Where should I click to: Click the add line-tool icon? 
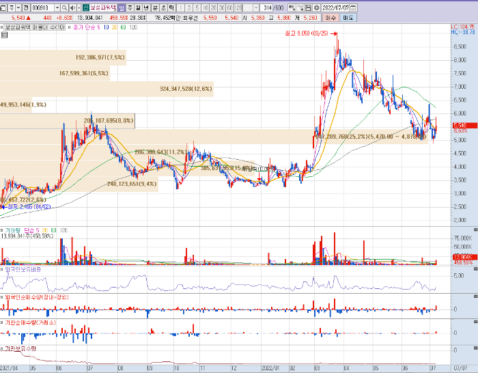[x=300, y=8]
